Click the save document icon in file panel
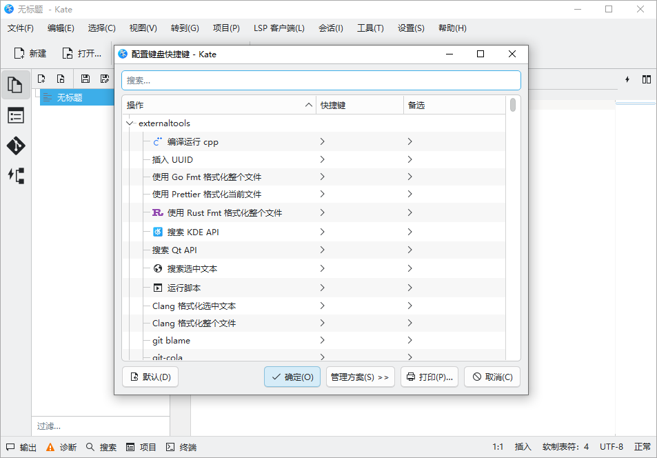Image resolution: width=657 pixels, height=458 pixels. [x=85, y=79]
